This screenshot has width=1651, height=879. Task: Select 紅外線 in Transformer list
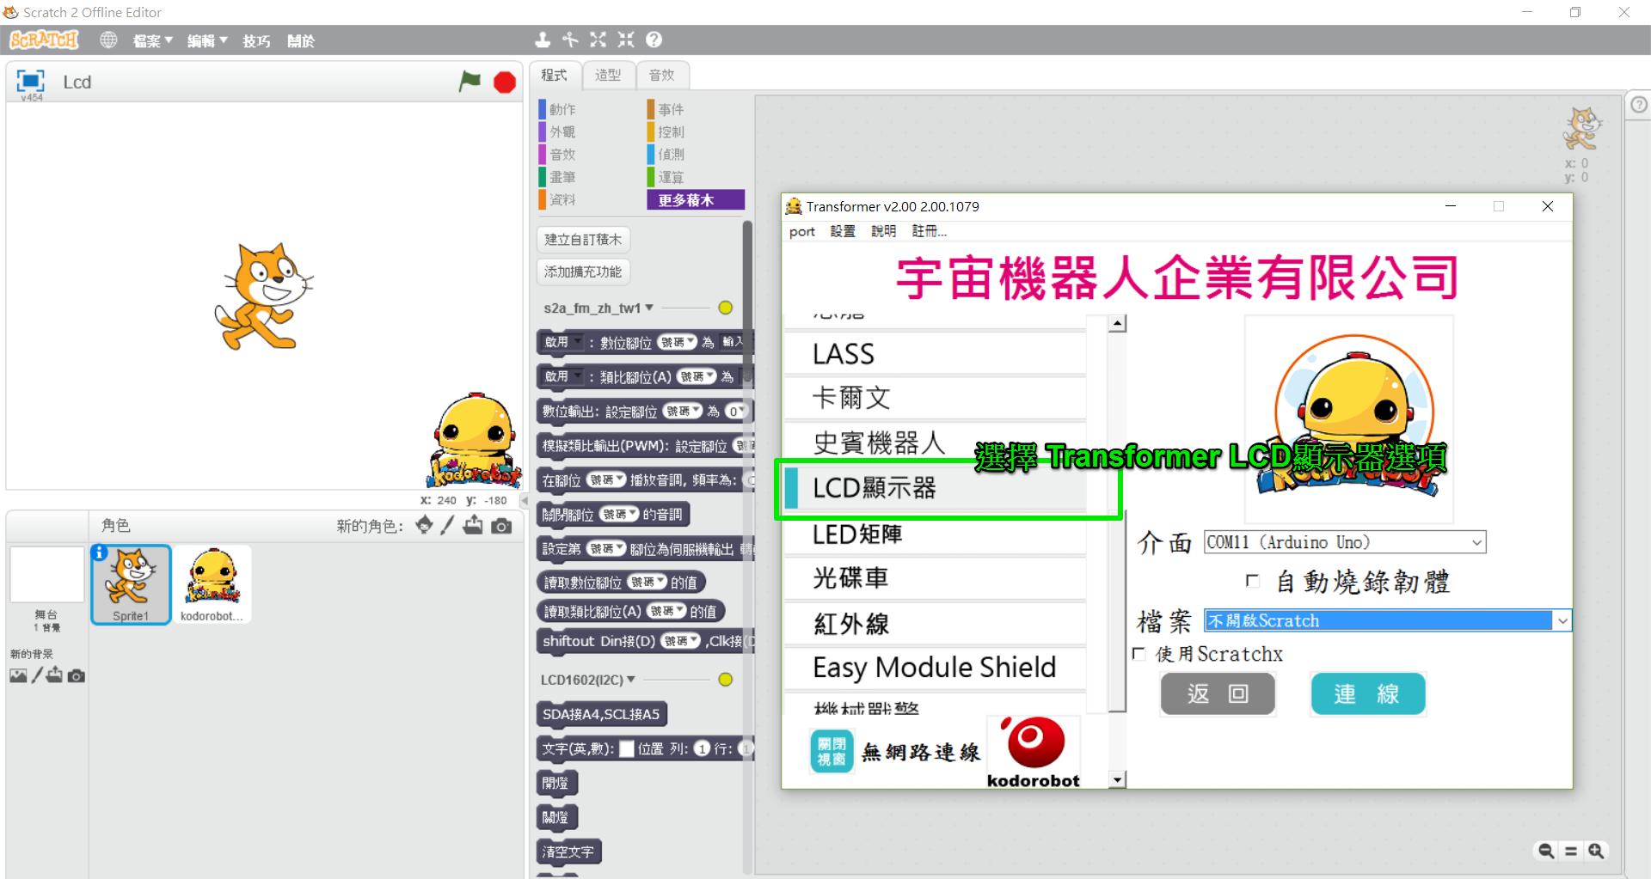tap(936, 623)
